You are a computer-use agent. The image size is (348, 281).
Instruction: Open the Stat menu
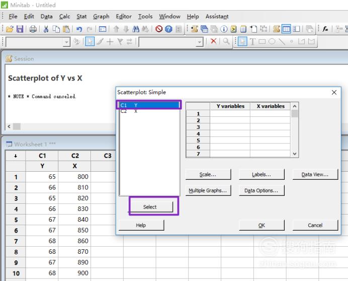click(81, 17)
